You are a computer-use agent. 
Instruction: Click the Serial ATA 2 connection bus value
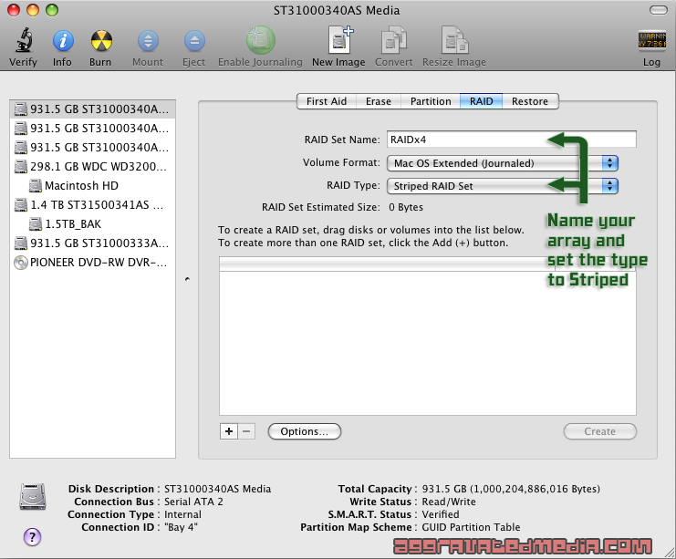[x=193, y=502]
